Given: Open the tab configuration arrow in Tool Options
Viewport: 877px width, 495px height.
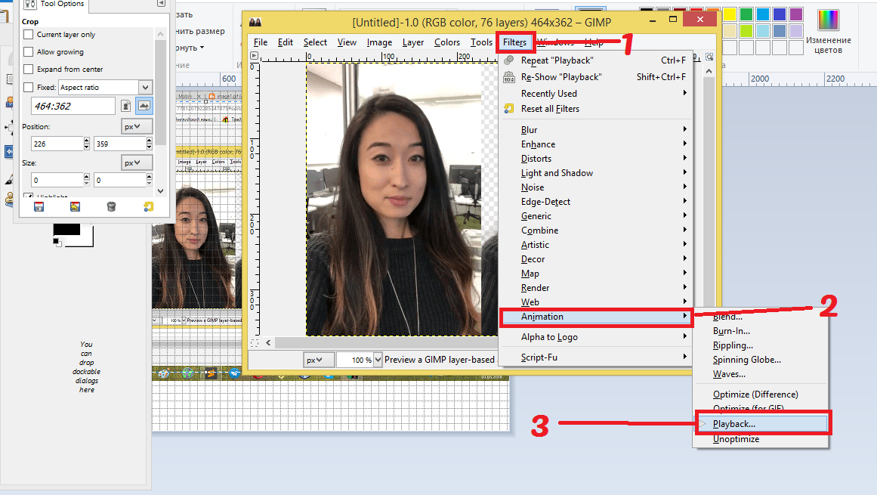Looking at the screenshot, I should click(161, 3).
